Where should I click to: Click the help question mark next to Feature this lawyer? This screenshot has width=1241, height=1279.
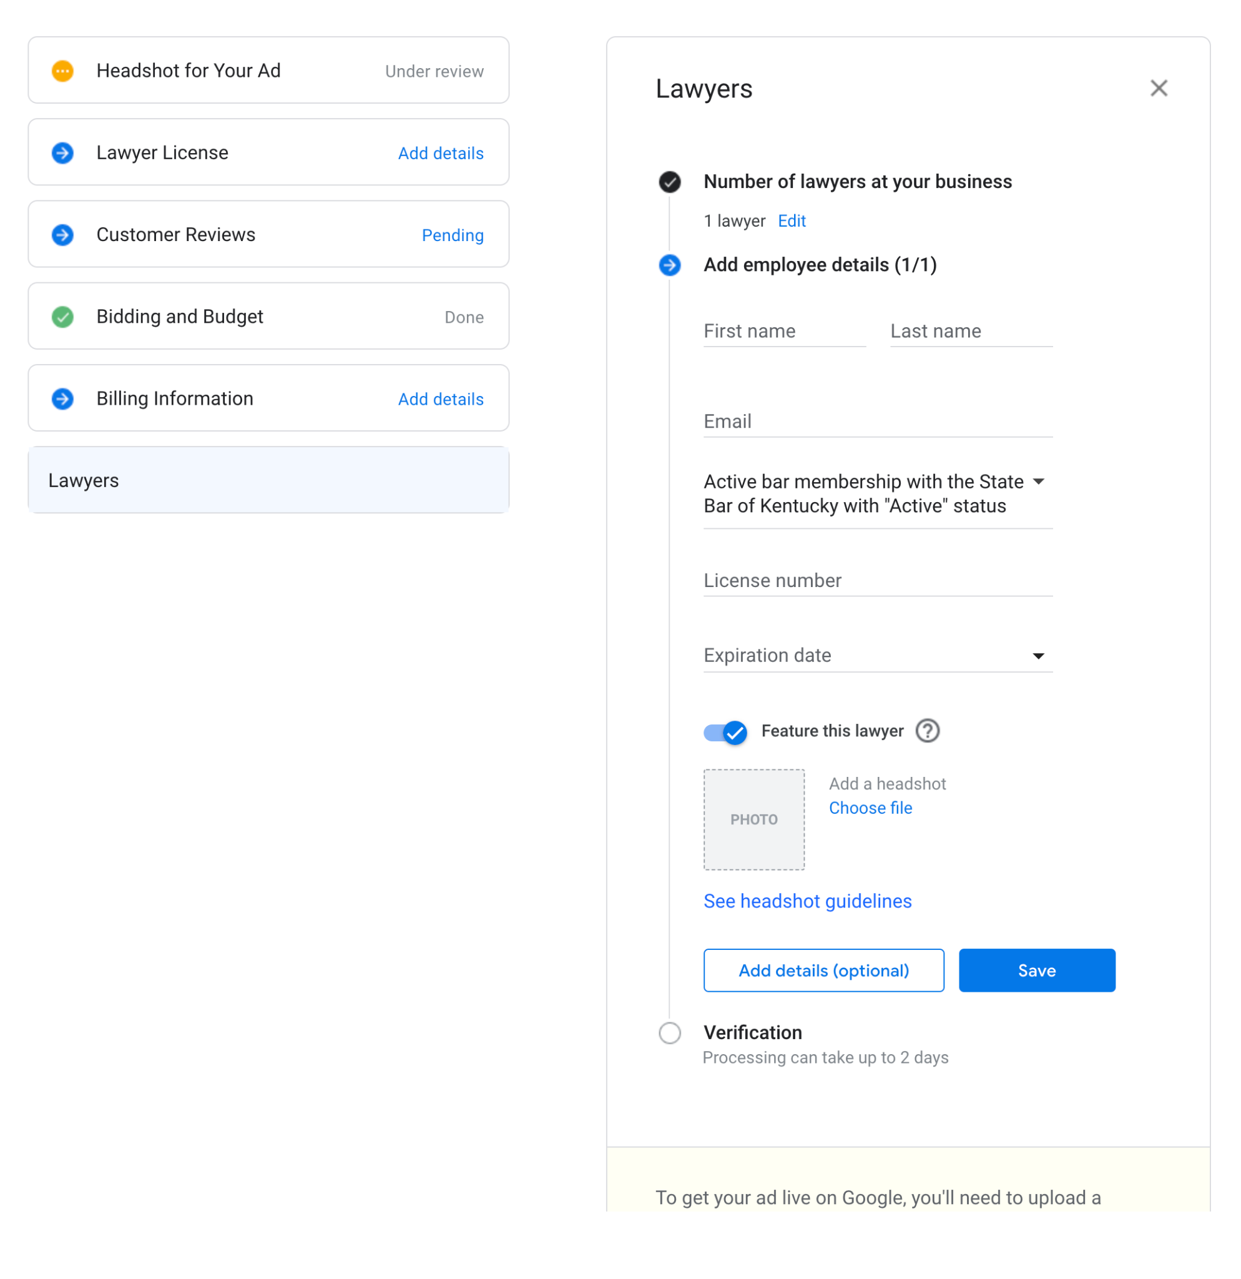(x=928, y=731)
